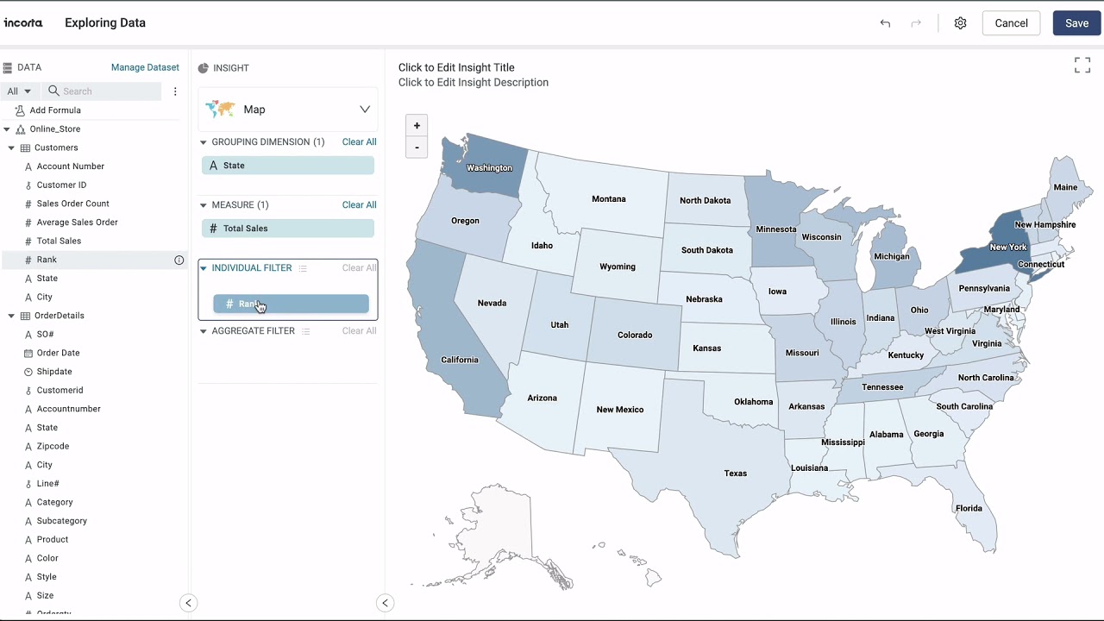Click the info icon beside Rank
The height and width of the screenshot is (621, 1104).
tap(179, 260)
